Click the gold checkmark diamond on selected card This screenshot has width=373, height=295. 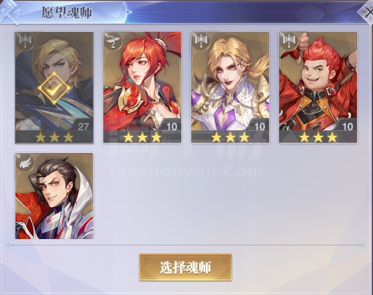pos(54,88)
